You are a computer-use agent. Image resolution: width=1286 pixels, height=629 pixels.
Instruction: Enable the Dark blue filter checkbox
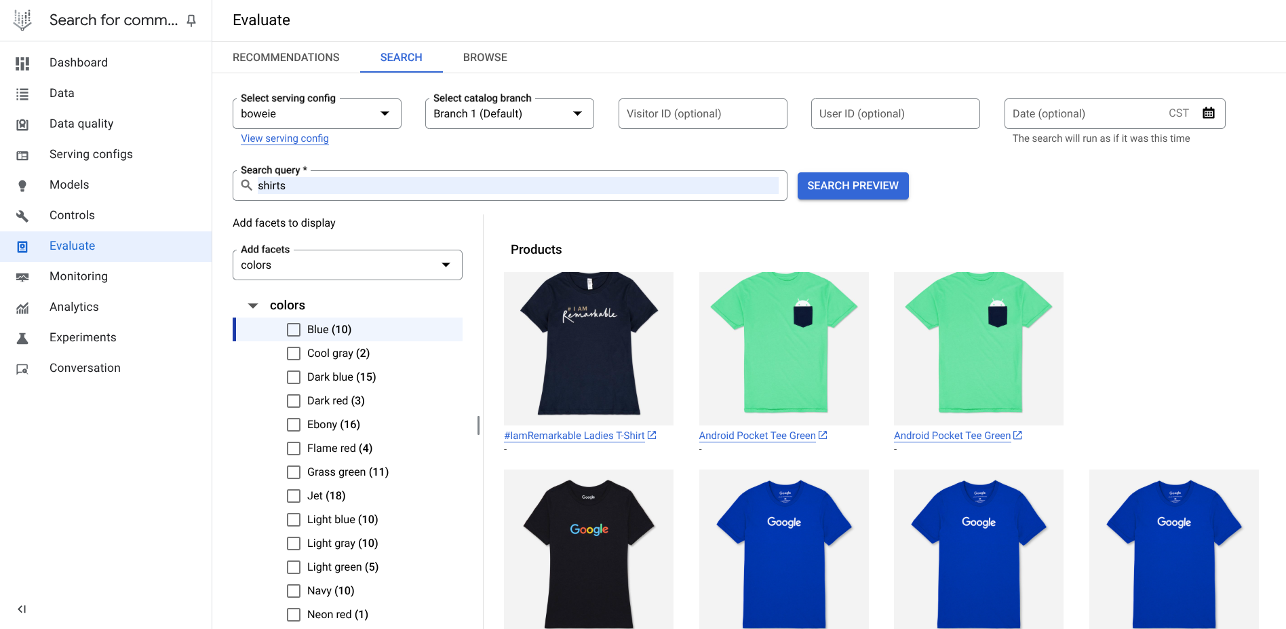tap(293, 377)
